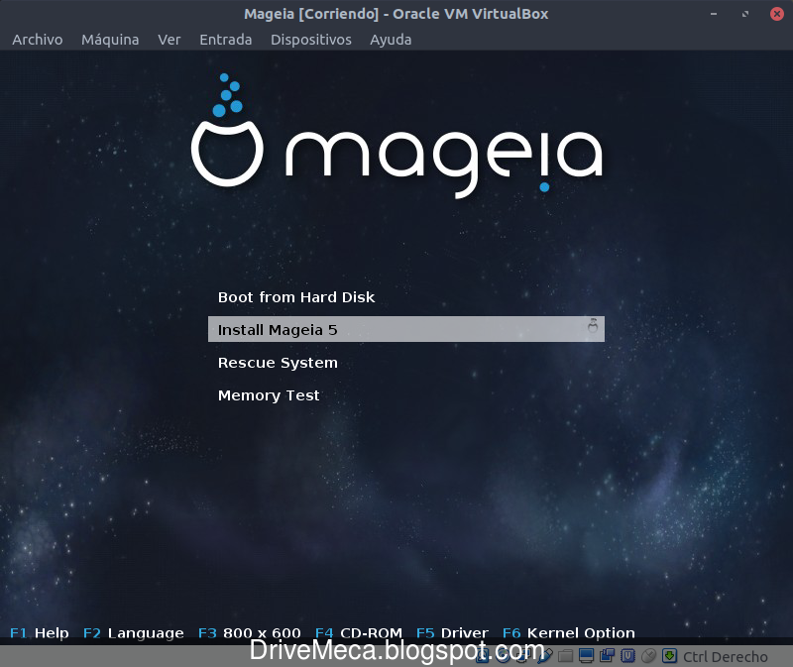Open the Dispositivos menu
This screenshot has height=667, width=793.
311,40
